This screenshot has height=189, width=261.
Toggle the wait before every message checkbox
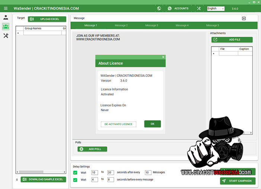(x=75, y=180)
